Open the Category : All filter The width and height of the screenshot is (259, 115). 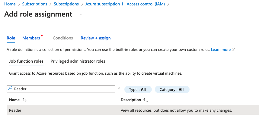(x=172, y=89)
